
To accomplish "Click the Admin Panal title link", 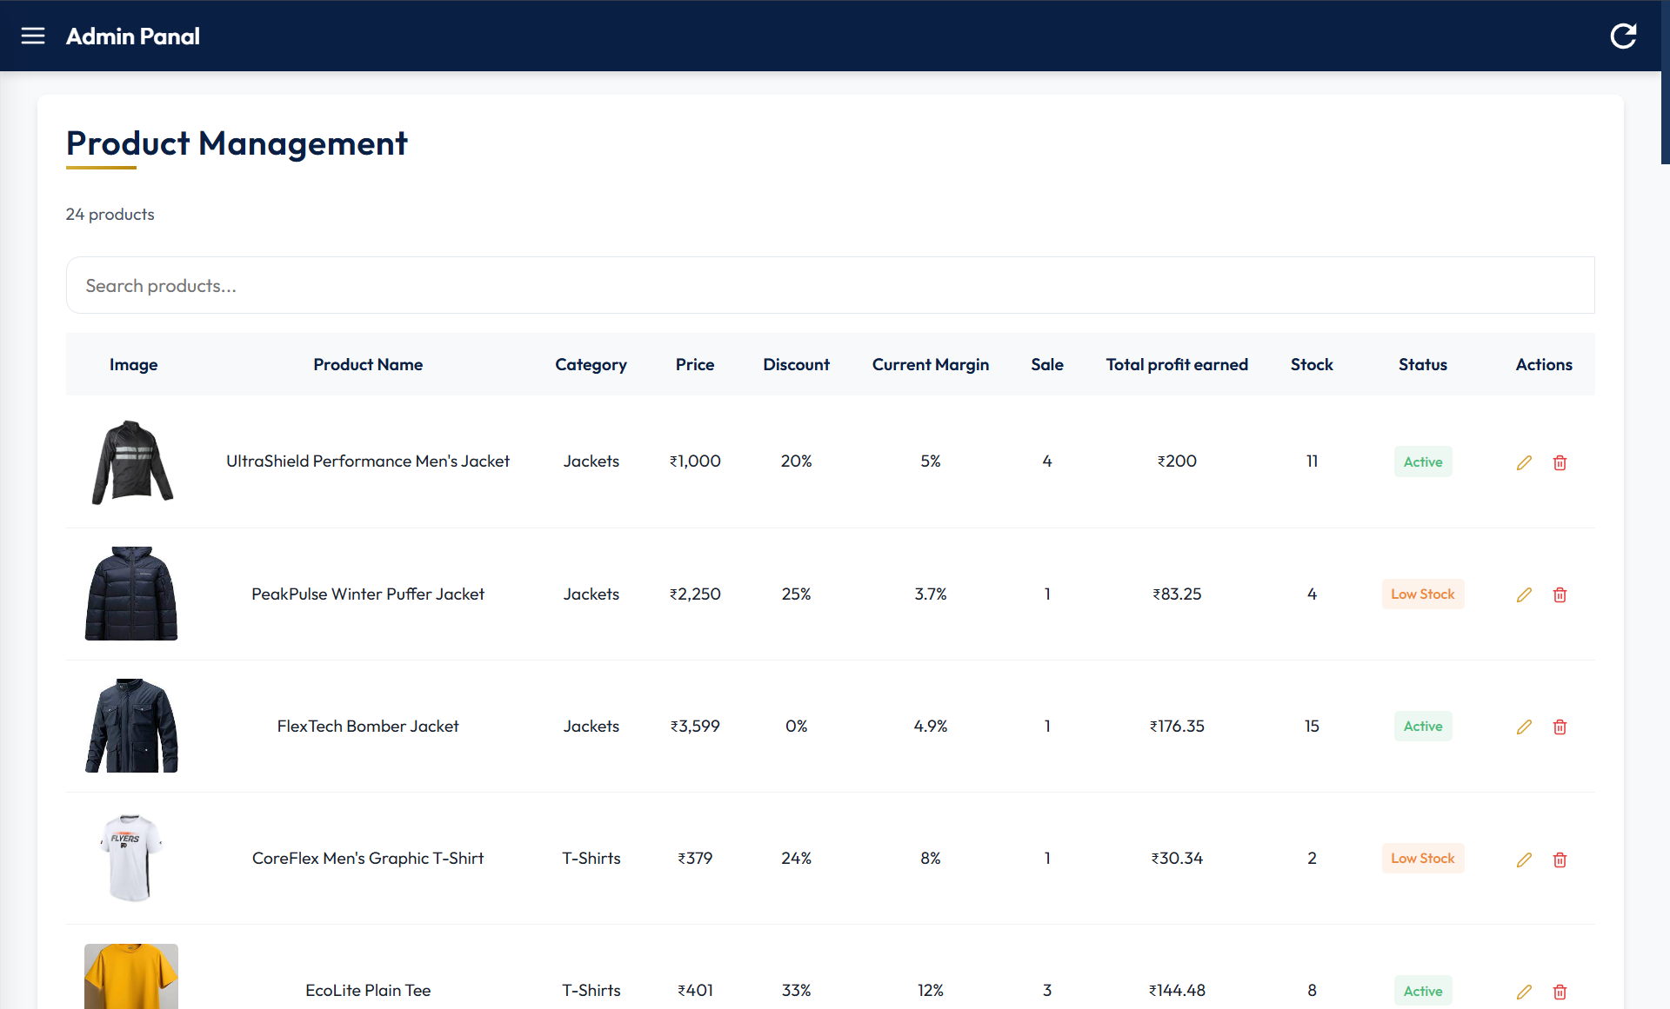I will pyautogui.click(x=133, y=37).
